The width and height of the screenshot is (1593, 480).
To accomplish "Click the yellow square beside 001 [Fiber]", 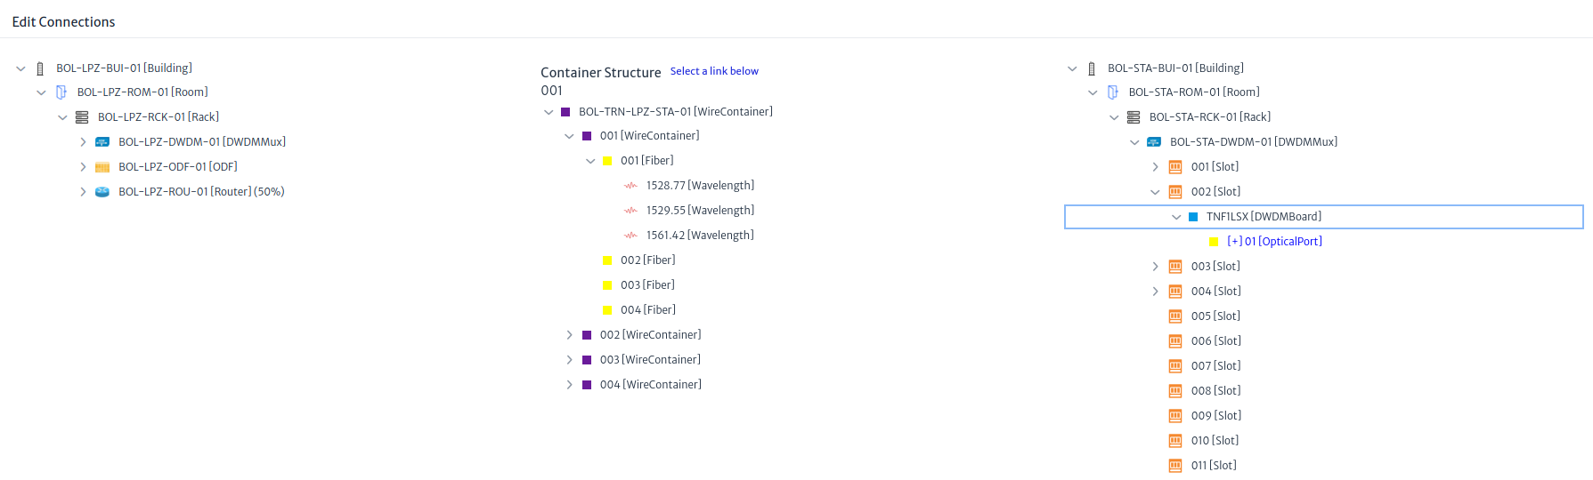I will coord(607,161).
